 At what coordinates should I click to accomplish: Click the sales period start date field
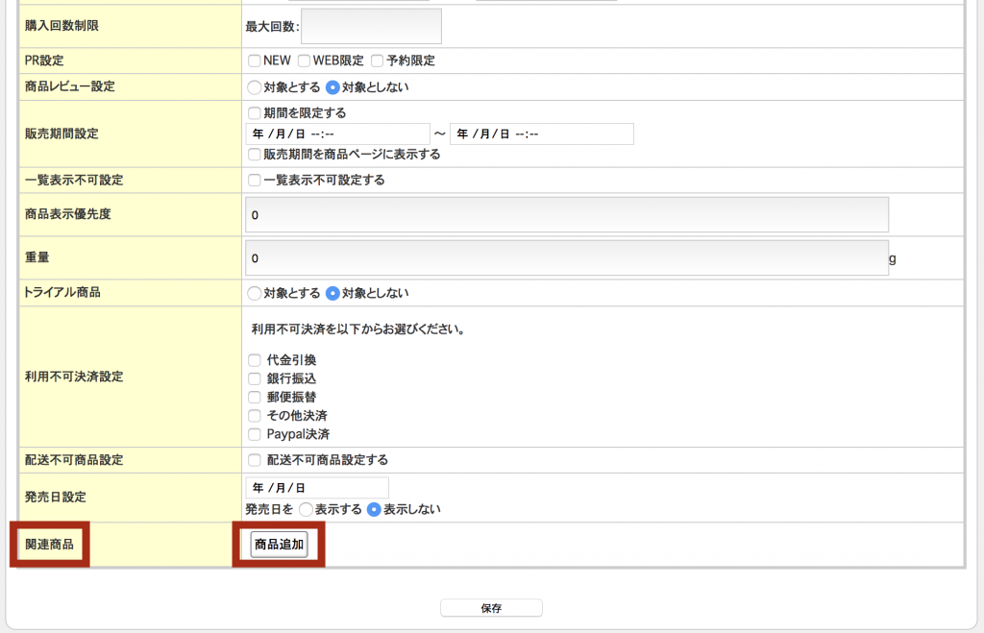(x=336, y=134)
